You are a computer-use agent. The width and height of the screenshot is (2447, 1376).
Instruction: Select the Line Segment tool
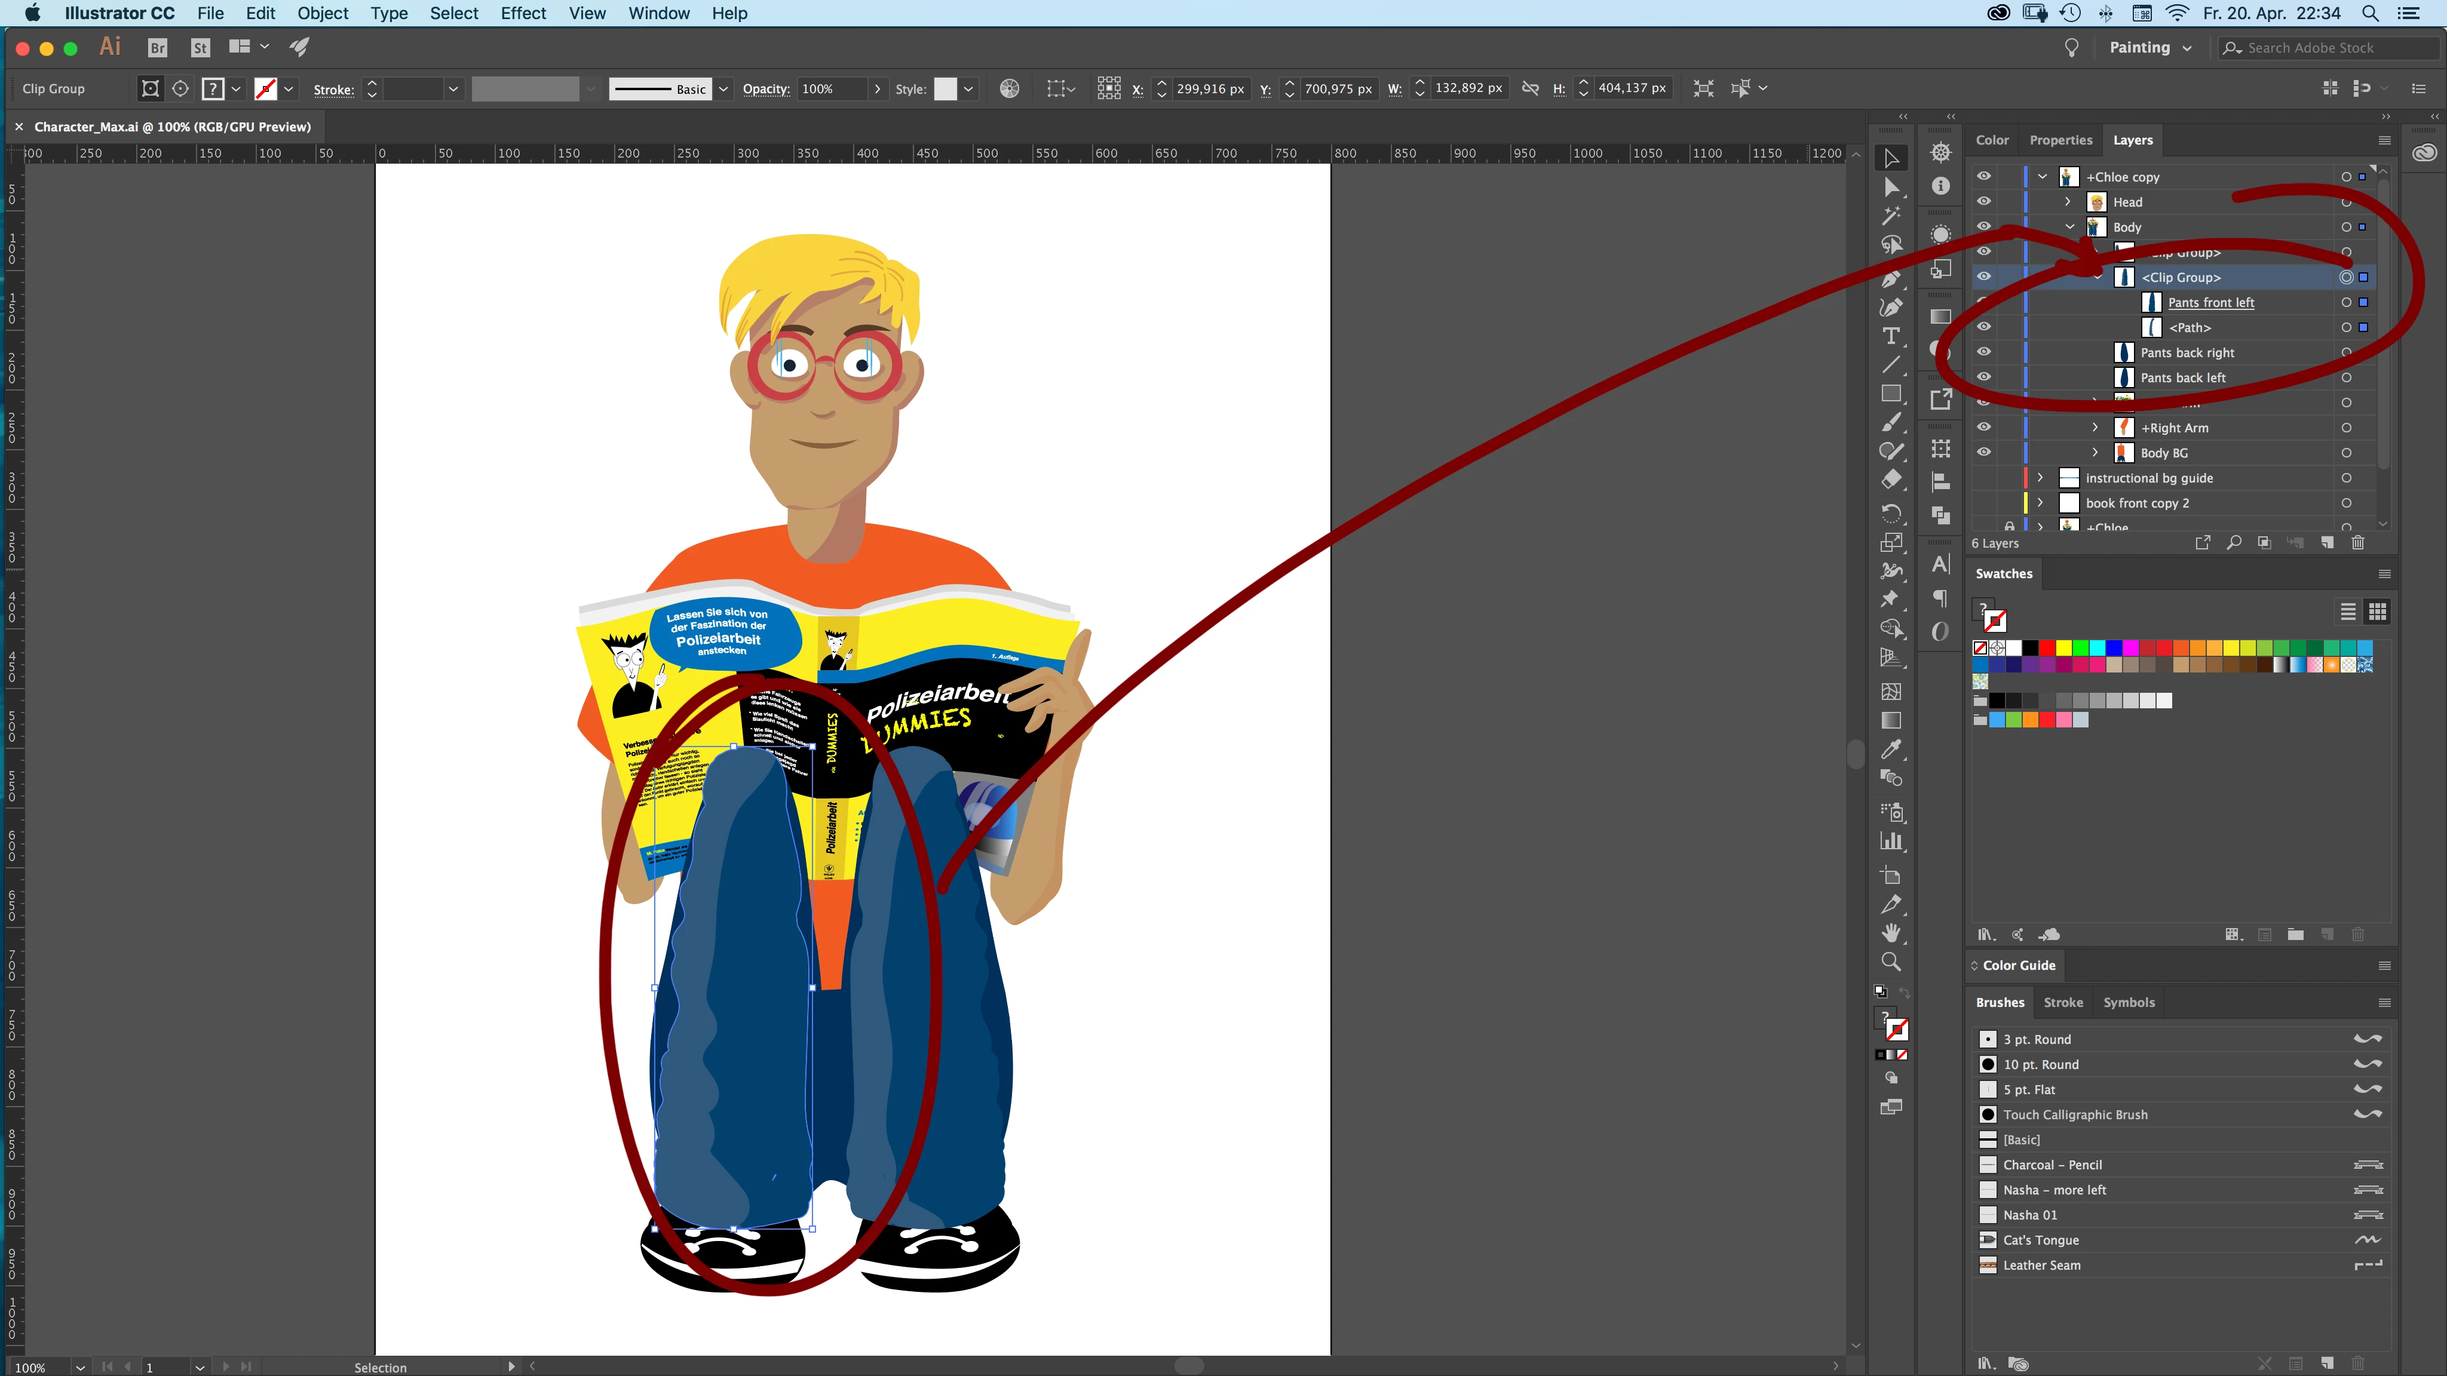point(1891,365)
